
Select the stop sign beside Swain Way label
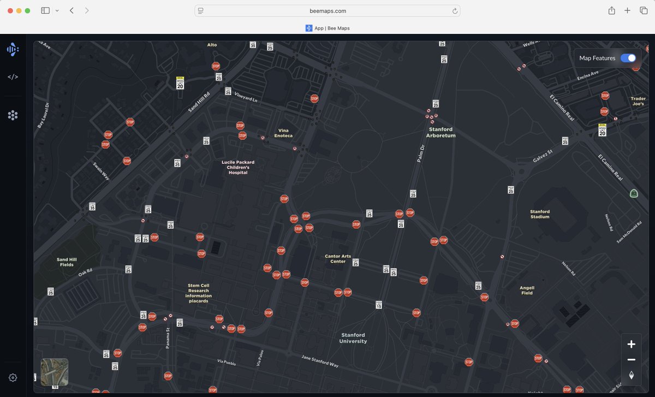point(127,161)
